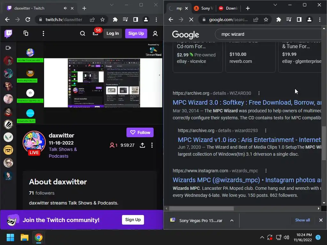This screenshot has height=245, width=327.
Task: Click the followed channels camera icon in sidebar
Action: click(x=8, y=48)
